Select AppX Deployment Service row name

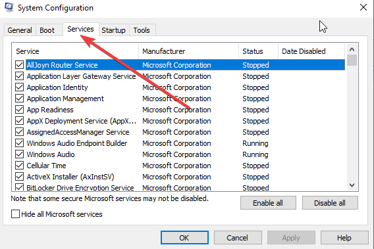point(82,121)
